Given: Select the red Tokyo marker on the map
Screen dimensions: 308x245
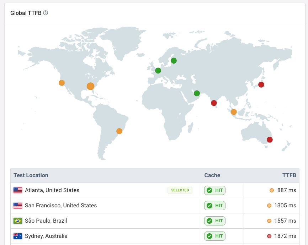Looking at the screenshot, I should [x=261, y=85].
